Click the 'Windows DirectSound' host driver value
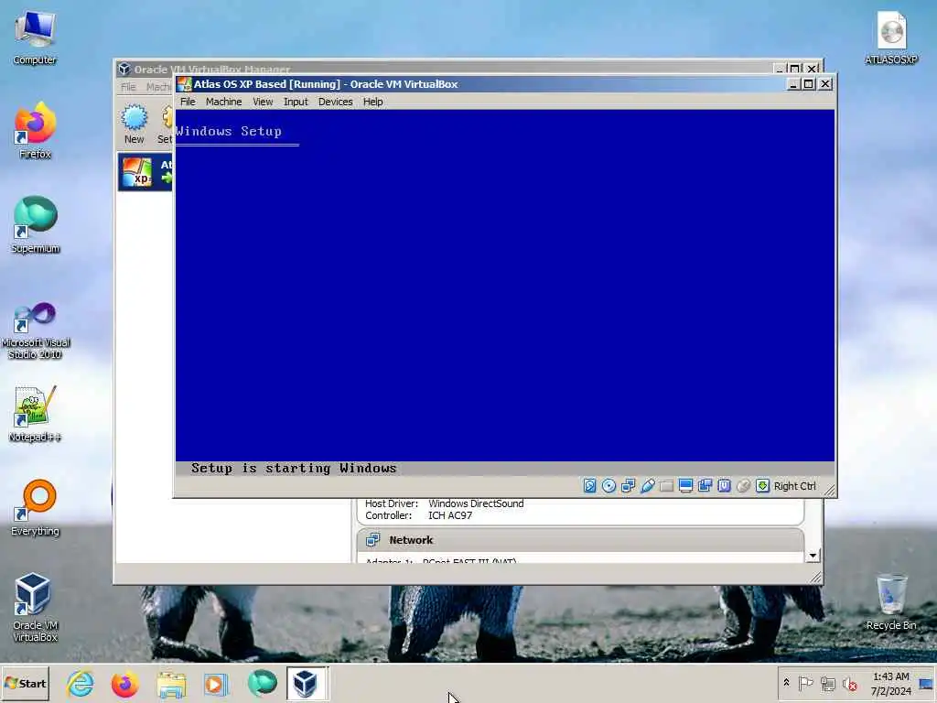 point(476,503)
